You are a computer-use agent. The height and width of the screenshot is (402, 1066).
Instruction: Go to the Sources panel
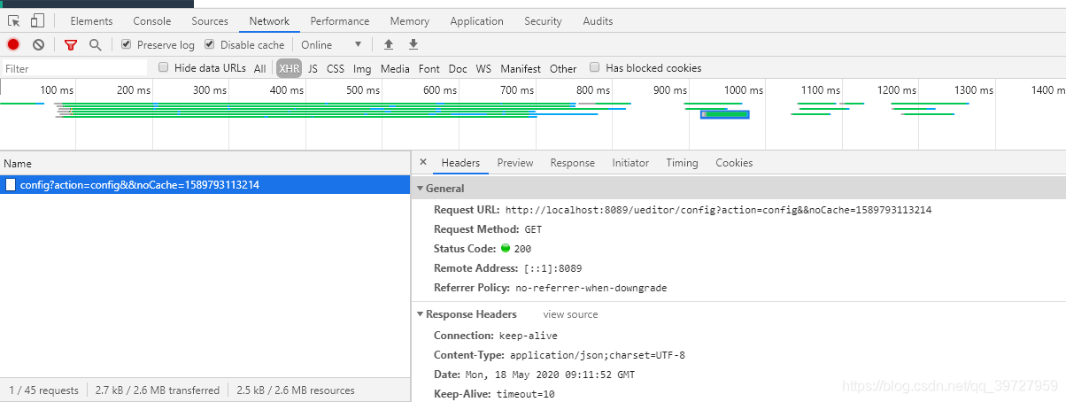click(x=210, y=20)
